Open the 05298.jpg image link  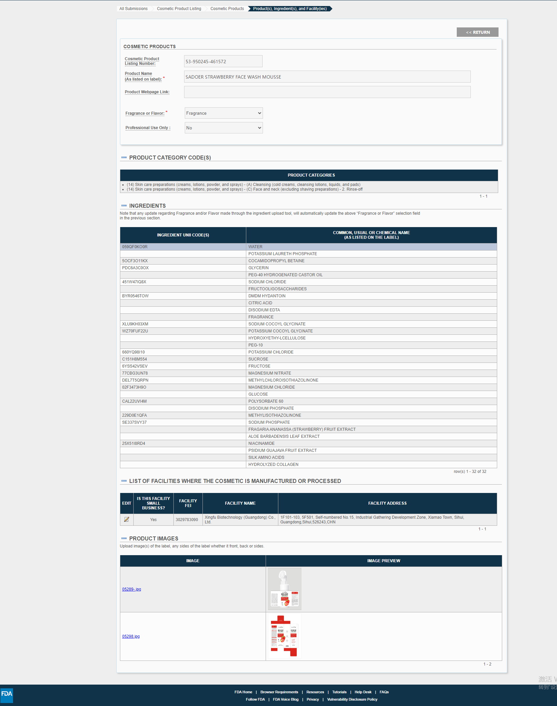tap(131, 636)
